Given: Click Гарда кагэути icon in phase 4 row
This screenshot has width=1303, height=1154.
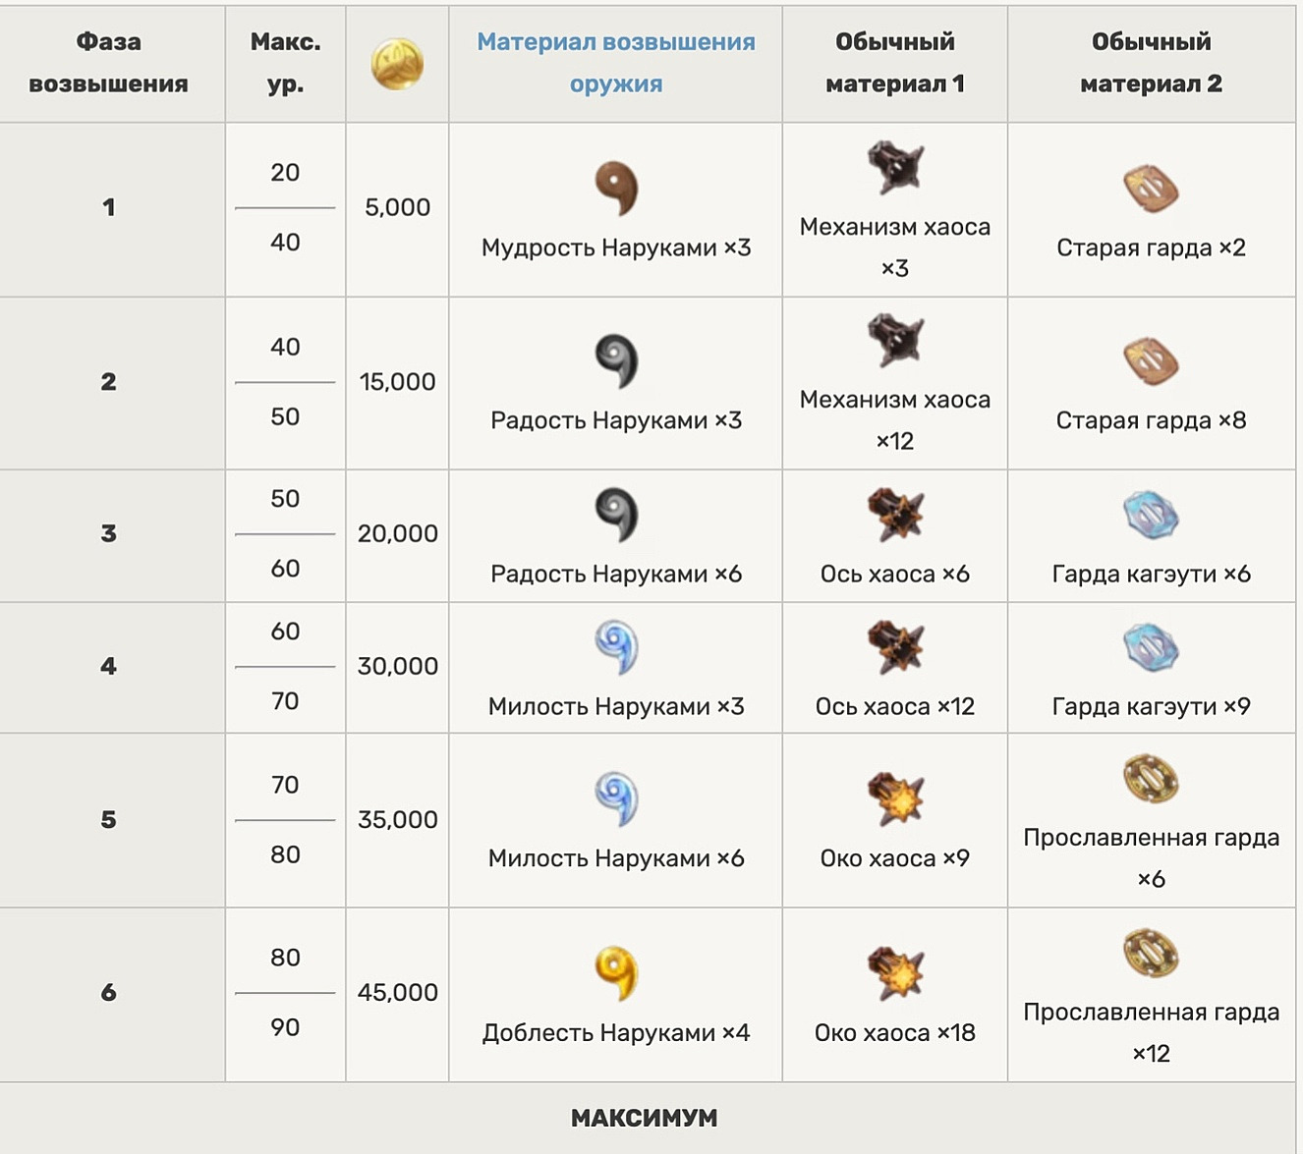Looking at the screenshot, I should coord(1151,647).
